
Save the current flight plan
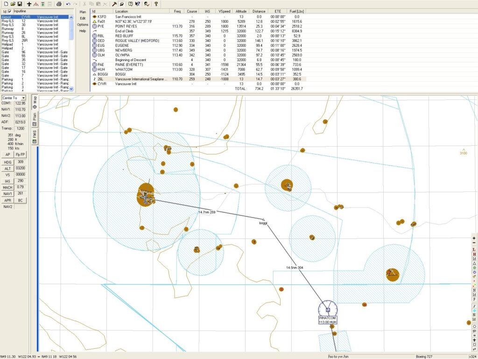click(20, 4)
